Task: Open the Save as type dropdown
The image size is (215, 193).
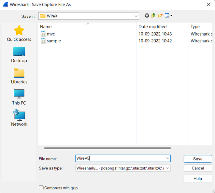Action: point(167,168)
